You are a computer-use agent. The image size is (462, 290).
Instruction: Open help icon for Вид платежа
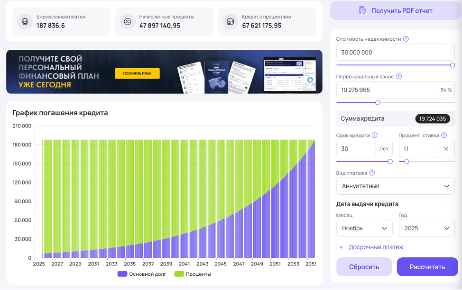[x=372, y=173]
